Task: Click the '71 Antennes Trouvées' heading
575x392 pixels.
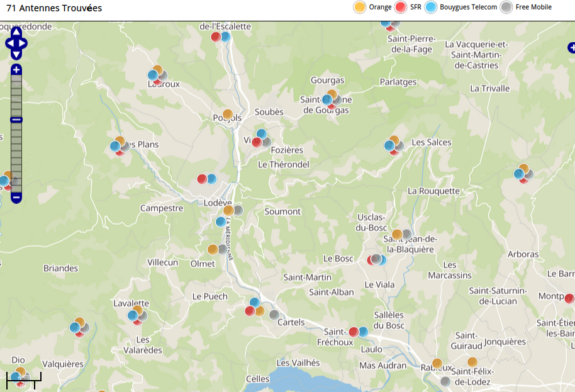Action: click(x=54, y=8)
